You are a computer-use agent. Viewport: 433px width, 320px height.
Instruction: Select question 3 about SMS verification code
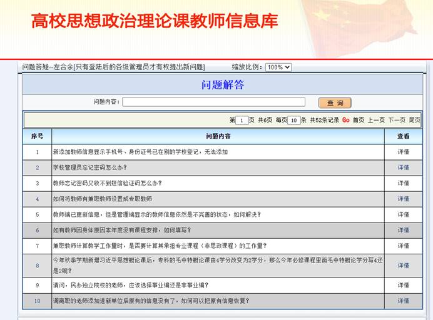click(x=107, y=183)
